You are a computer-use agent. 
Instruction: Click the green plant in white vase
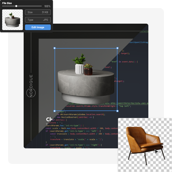[79, 64]
